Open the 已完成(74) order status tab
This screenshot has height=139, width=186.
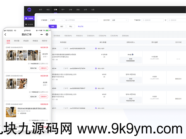click(102, 36)
